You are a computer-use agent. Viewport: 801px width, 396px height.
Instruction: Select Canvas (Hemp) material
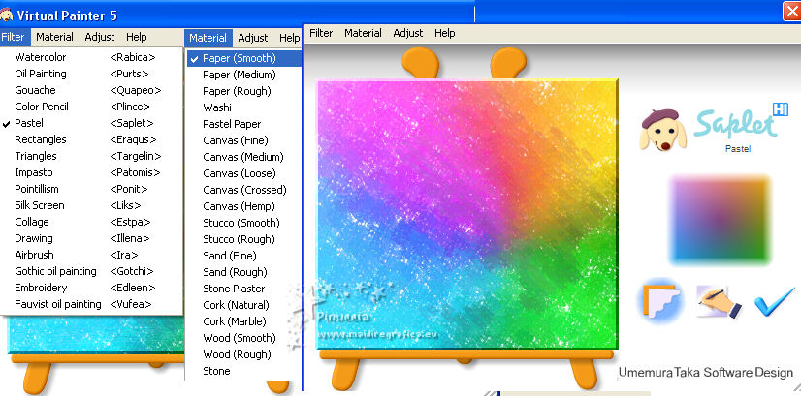click(243, 206)
